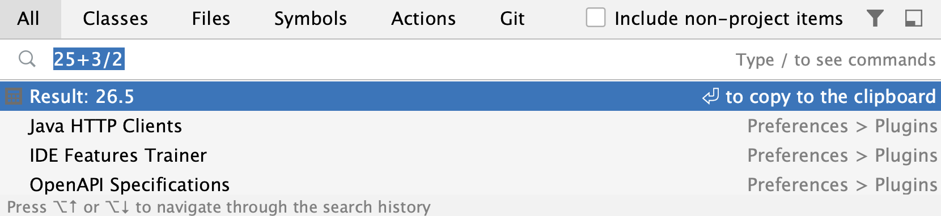Select the Result: 26.5 row
Image resolution: width=941 pixels, height=216 pixels.
pos(470,97)
